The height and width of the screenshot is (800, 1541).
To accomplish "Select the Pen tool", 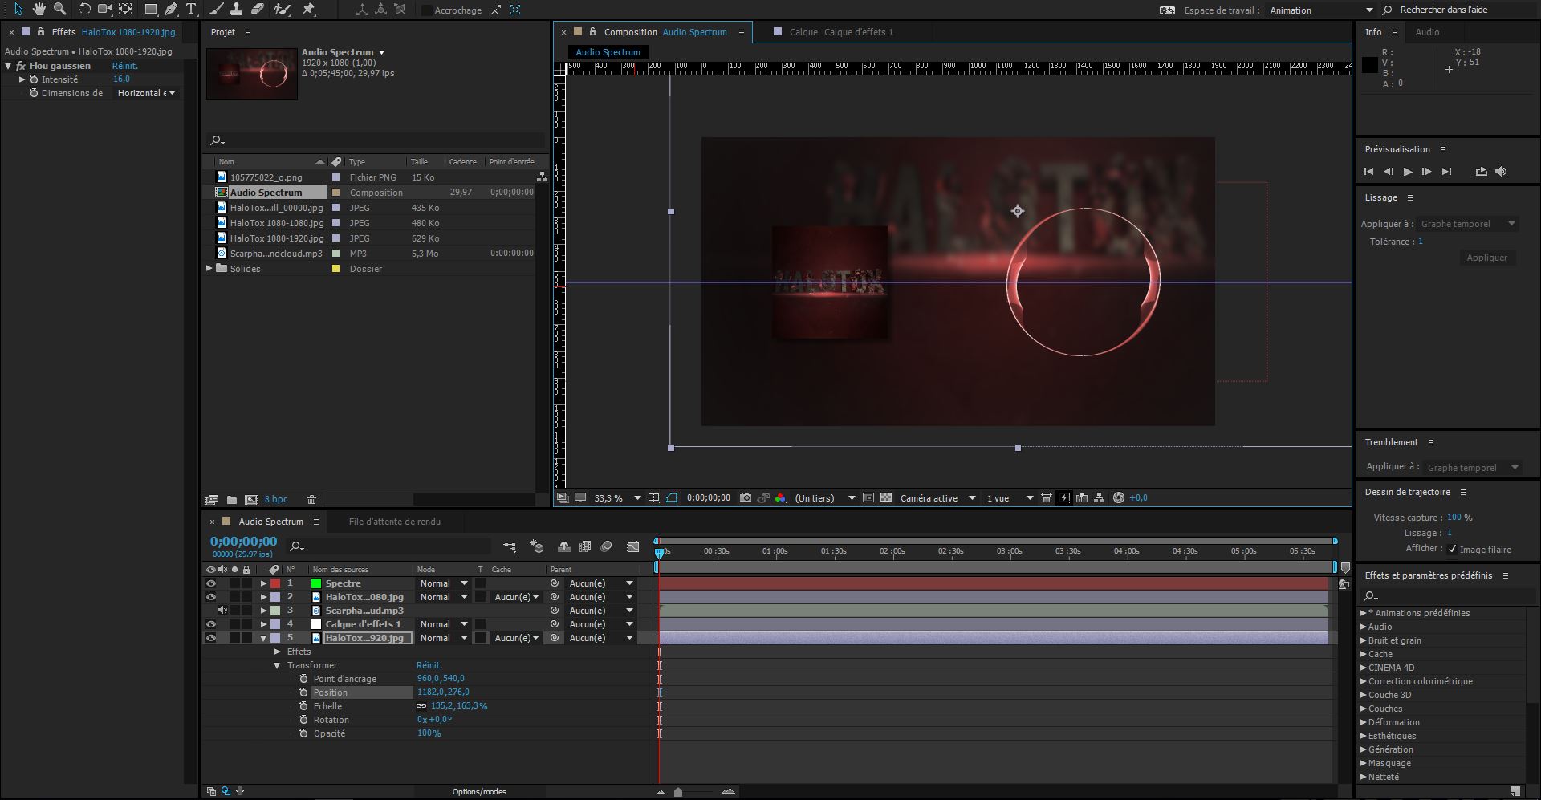I will (x=171, y=10).
